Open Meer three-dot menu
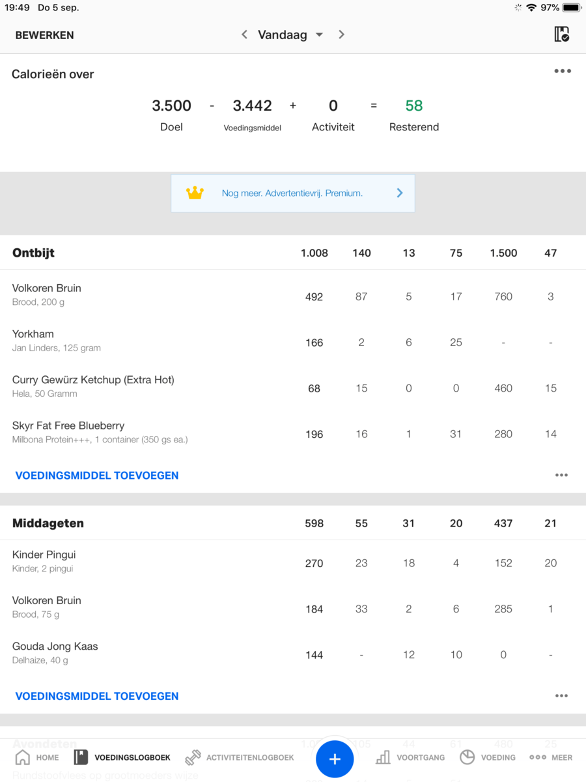Screen dimensions: 586x782 click(538, 757)
